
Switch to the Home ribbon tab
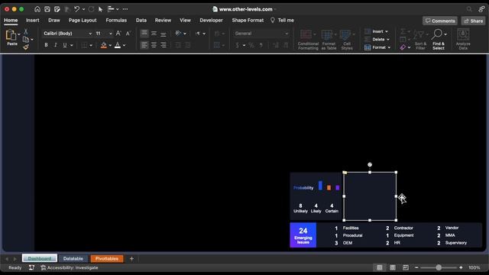click(11, 21)
